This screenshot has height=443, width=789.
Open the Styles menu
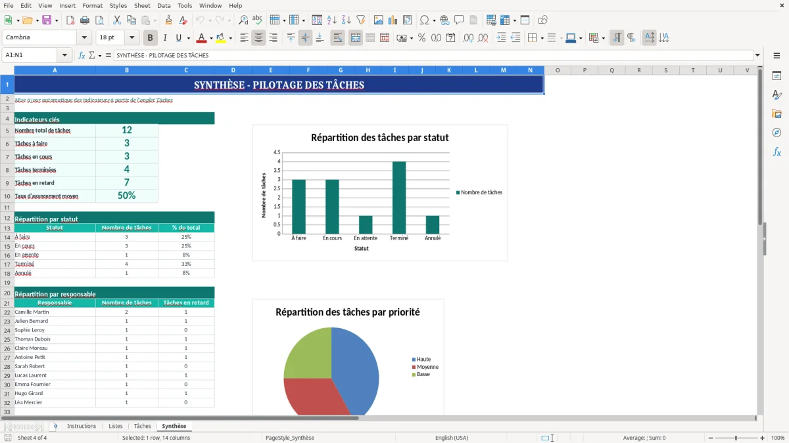pyautogui.click(x=118, y=5)
